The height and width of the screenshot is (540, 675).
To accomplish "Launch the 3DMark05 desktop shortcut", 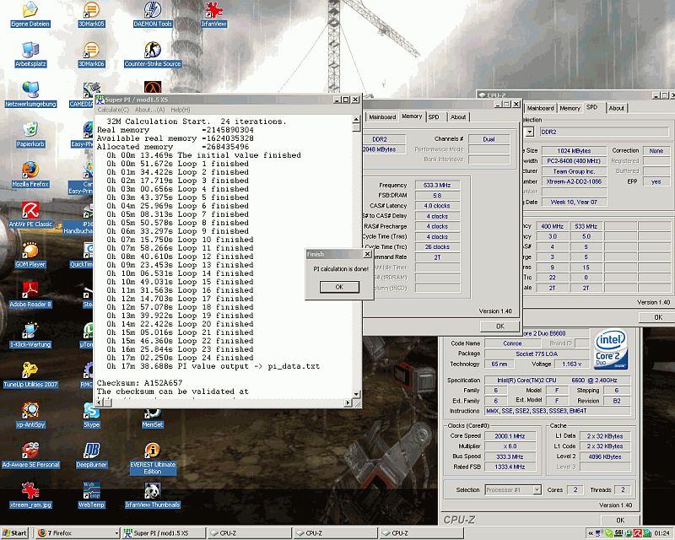I will pyautogui.click(x=91, y=14).
